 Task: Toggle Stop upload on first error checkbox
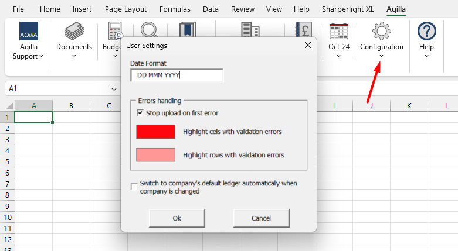pos(140,113)
